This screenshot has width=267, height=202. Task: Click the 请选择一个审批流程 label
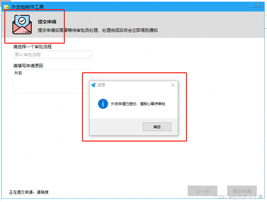[32, 47]
